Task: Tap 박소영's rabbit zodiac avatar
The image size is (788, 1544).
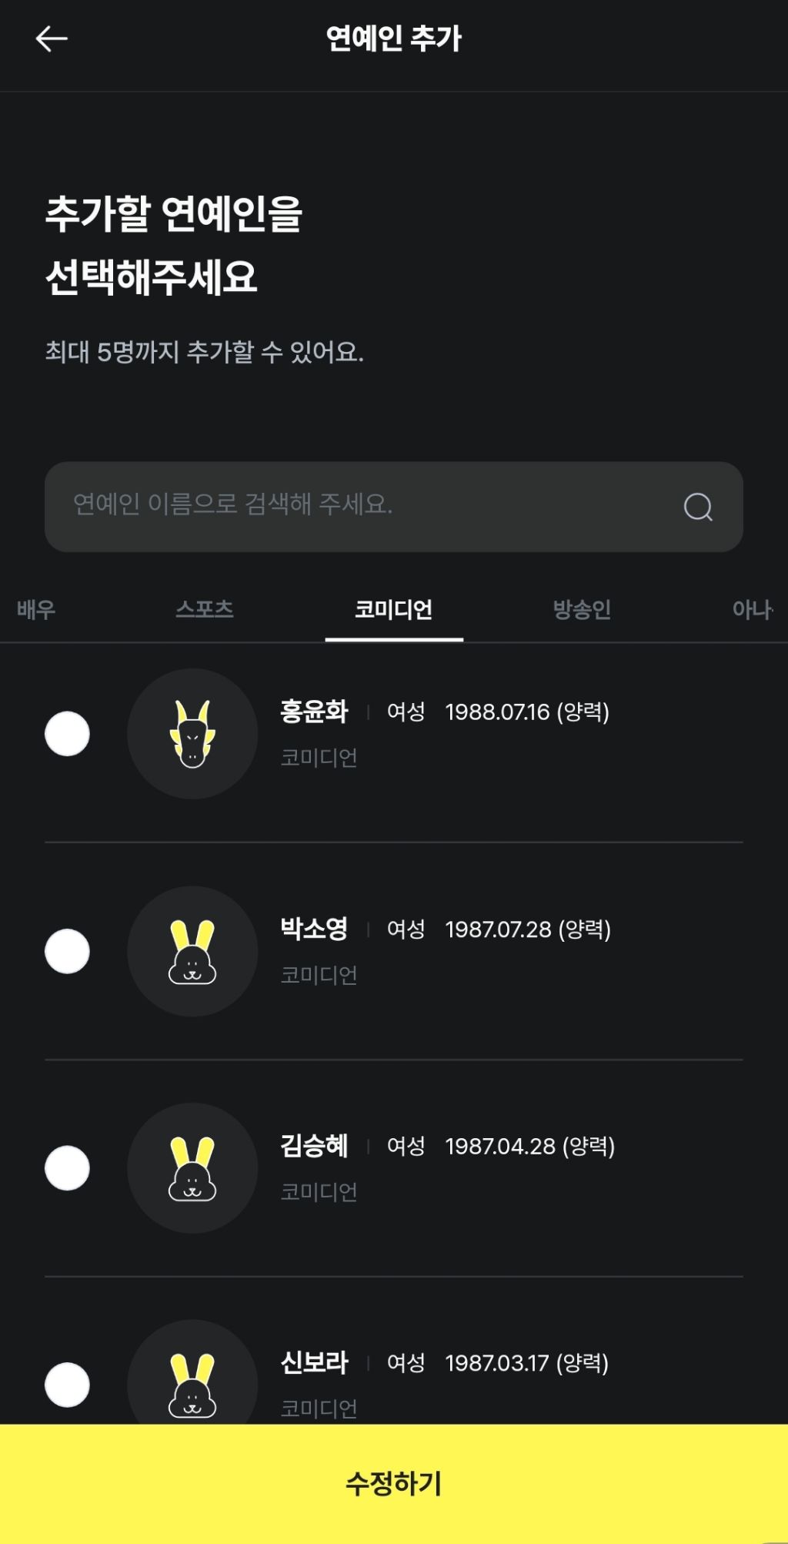Action: point(192,951)
